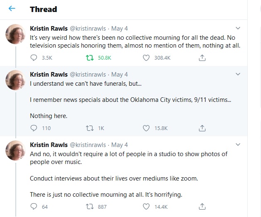Share the third tweet about zoom interviews

(x=202, y=207)
